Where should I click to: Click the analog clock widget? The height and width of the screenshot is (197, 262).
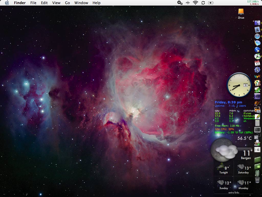[239, 85]
